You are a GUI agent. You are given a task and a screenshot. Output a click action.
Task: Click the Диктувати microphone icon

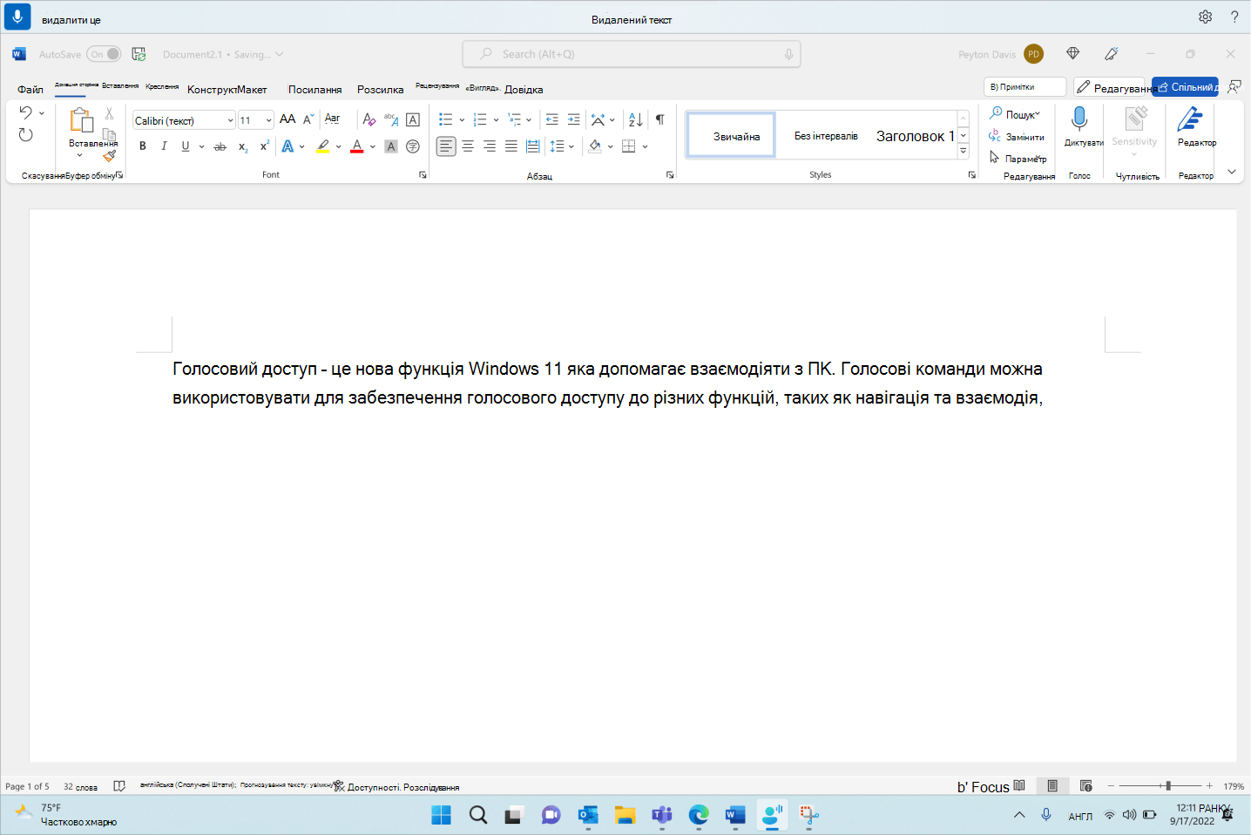1079,119
